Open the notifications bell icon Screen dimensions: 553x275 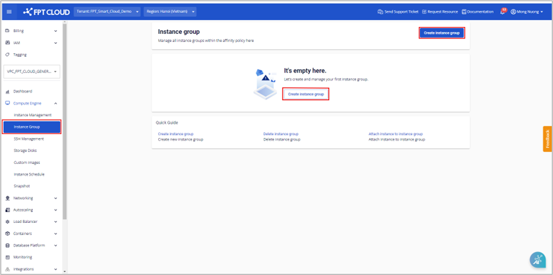pos(503,12)
